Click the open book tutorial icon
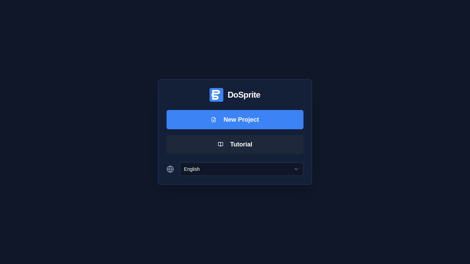 coord(221,144)
